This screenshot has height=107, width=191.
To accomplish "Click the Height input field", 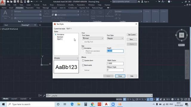I will coord(115,51).
